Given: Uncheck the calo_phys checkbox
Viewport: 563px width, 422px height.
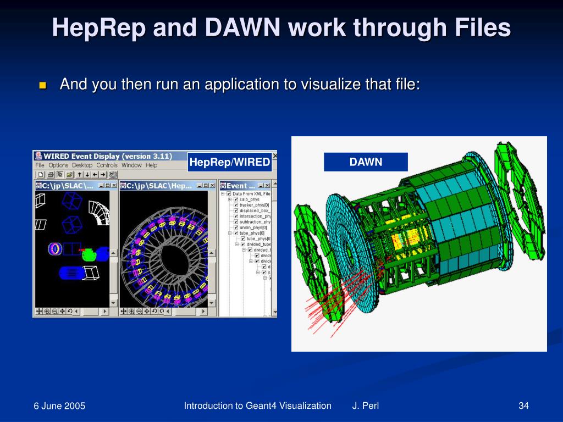Looking at the screenshot, I should tap(236, 199).
